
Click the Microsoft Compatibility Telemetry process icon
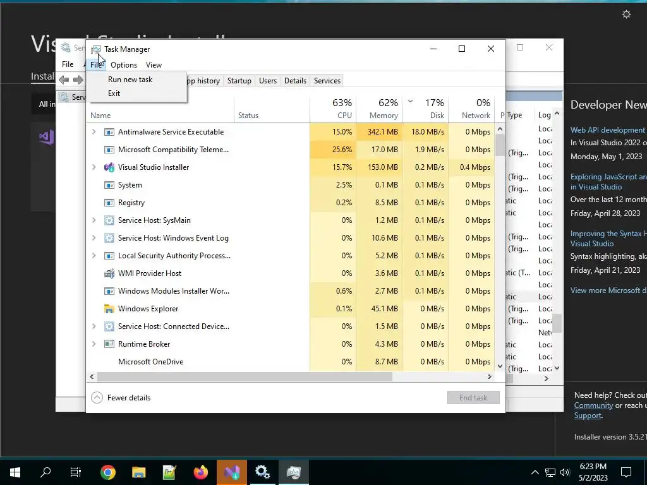[109, 150]
